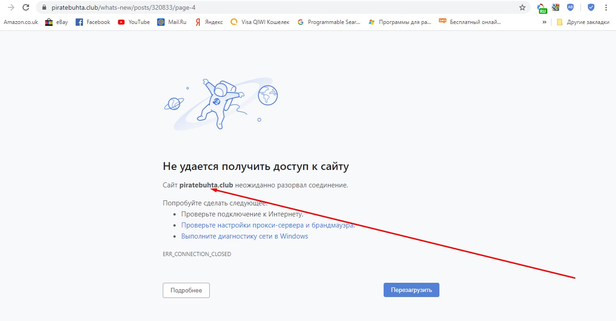The image size is (616, 321).
Task: Open the Visa QIWI Кошелек bookmark
Action: [x=260, y=22]
